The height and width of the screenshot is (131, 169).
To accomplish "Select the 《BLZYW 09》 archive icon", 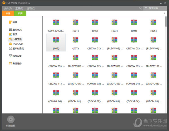I will 134,57.
